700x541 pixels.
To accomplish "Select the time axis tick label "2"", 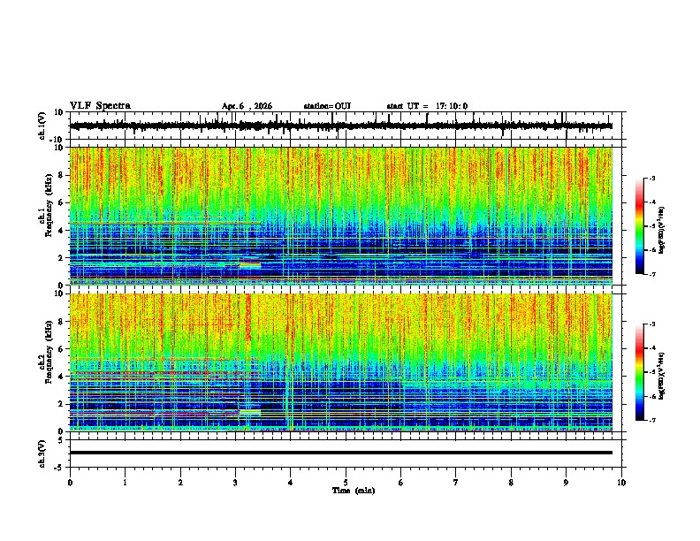I will 180,483.
